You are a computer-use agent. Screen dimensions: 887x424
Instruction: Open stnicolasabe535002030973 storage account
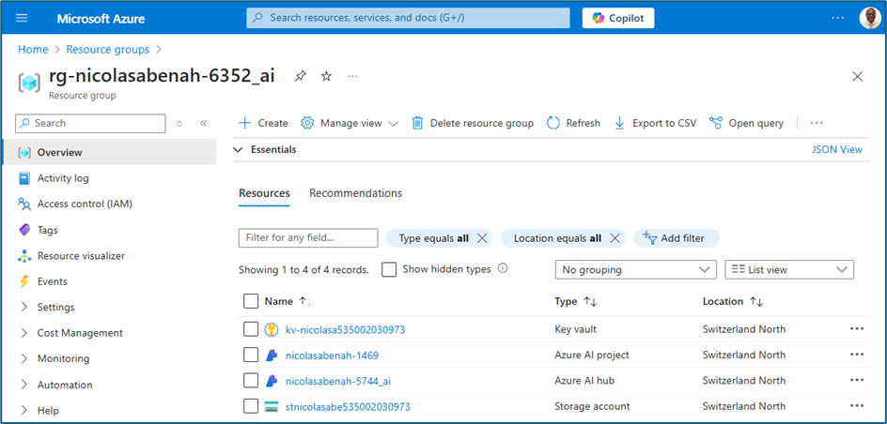pyautogui.click(x=348, y=406)
